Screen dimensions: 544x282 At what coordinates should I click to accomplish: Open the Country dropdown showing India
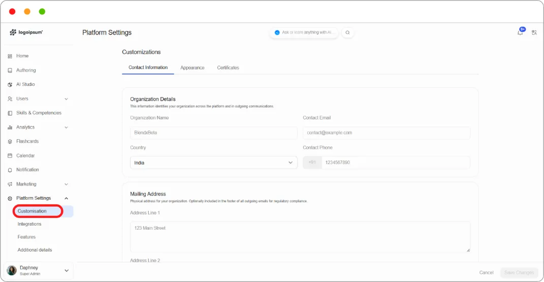(x=214, y=163)
